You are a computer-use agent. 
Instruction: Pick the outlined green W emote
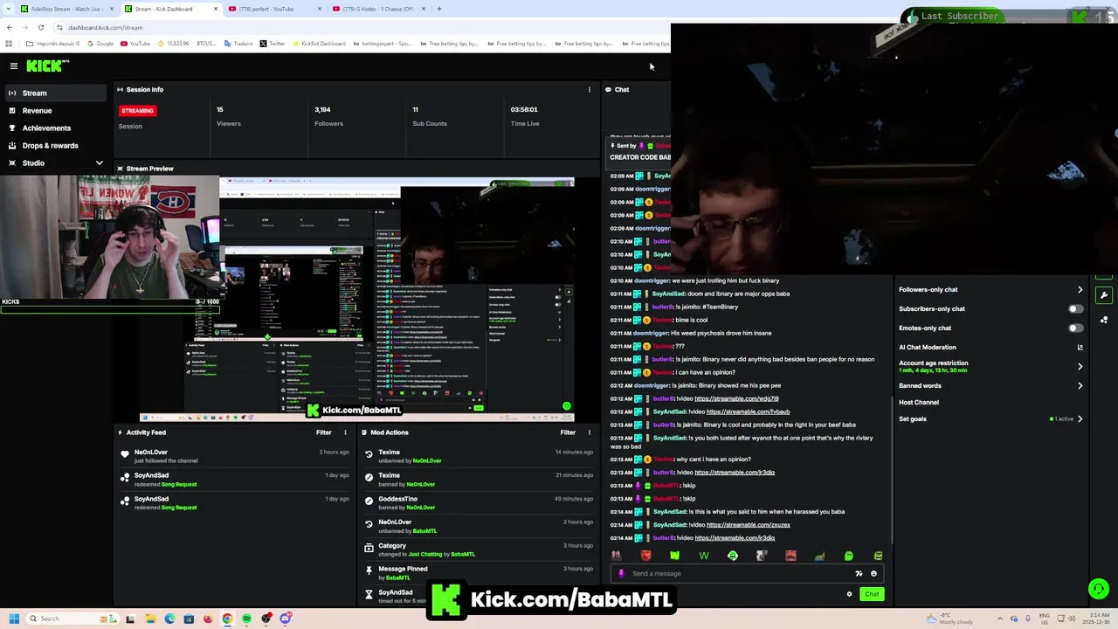(703, 556)
